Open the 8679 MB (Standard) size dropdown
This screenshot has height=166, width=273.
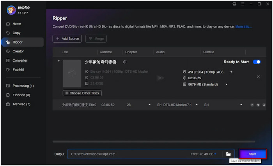[226, 84]
